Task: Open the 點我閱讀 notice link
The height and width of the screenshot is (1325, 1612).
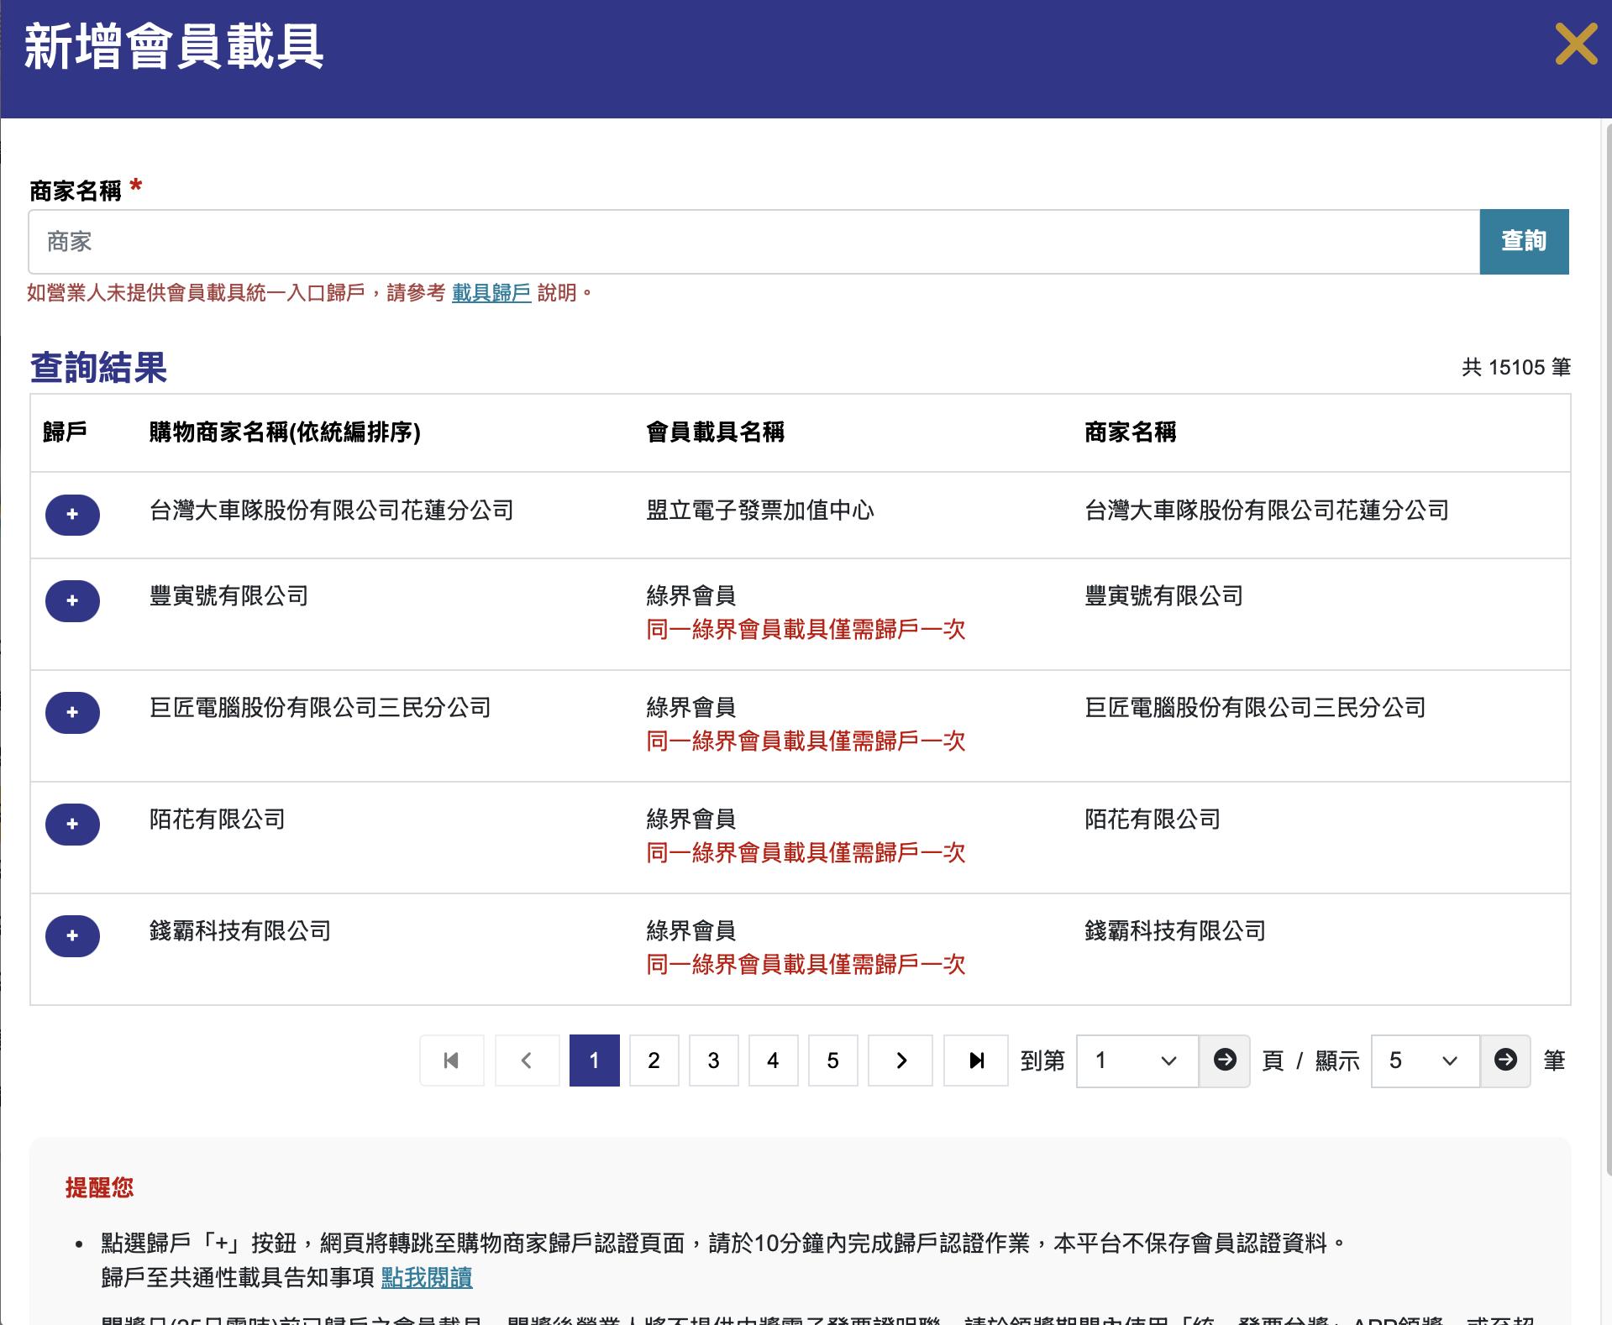Action: pos(427,1278)
